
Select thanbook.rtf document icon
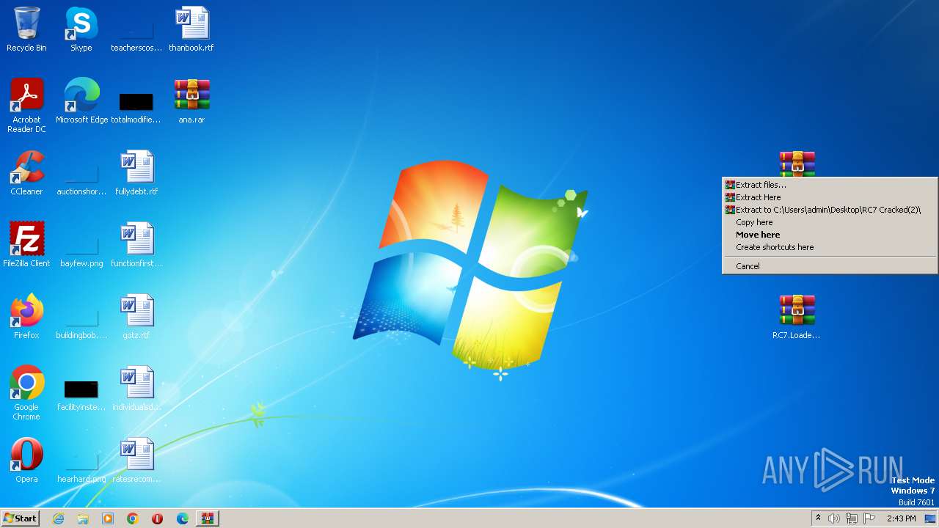coord(191,29)
